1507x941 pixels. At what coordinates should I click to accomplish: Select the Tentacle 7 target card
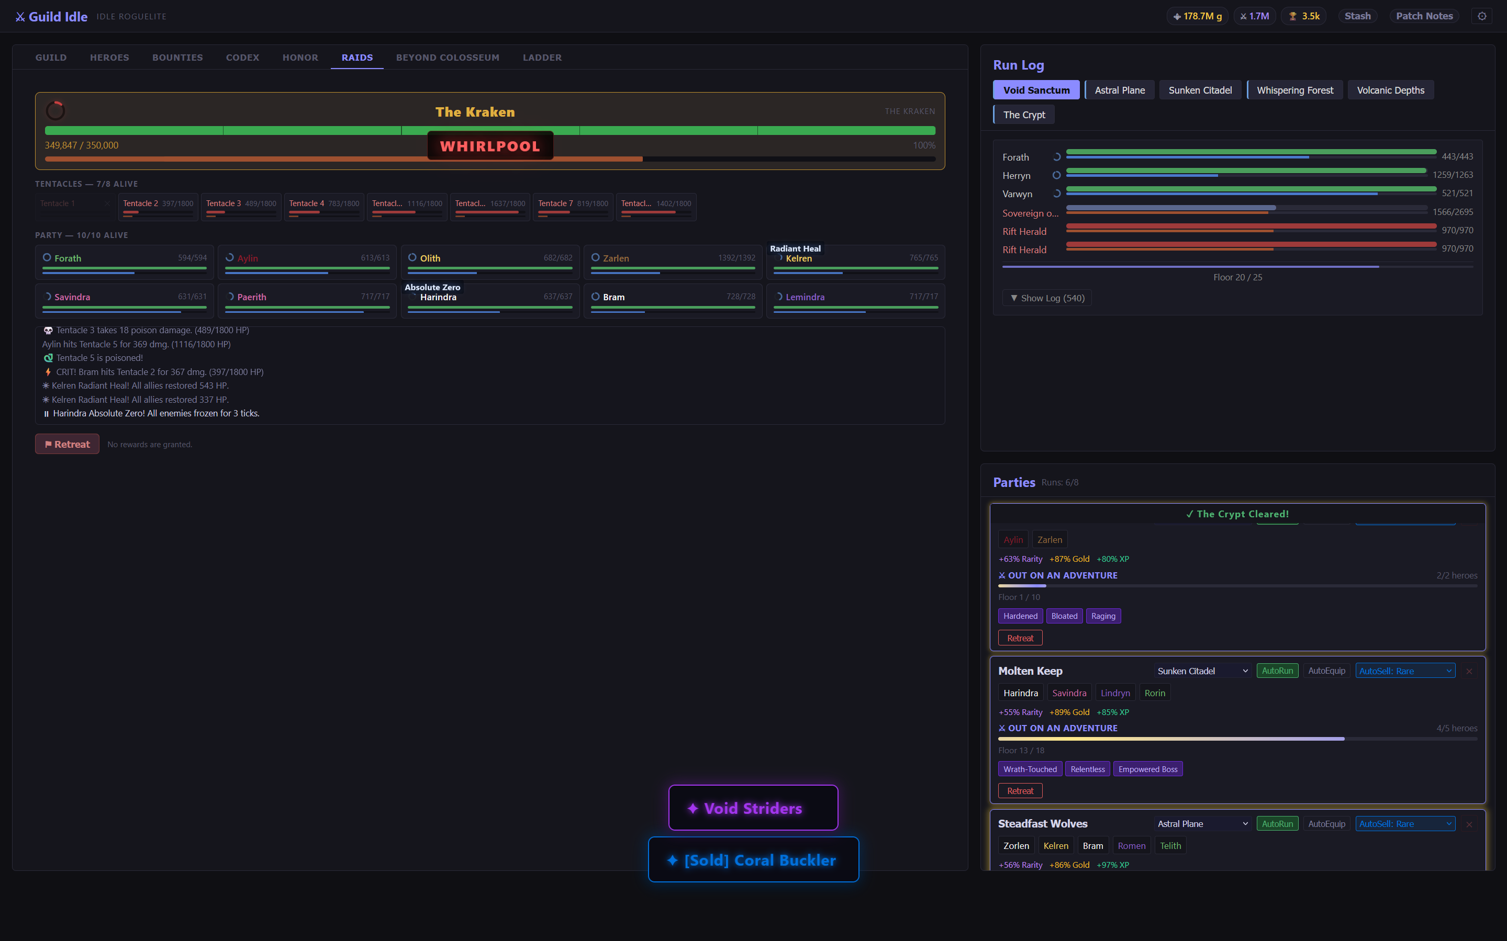click(573, 207)
